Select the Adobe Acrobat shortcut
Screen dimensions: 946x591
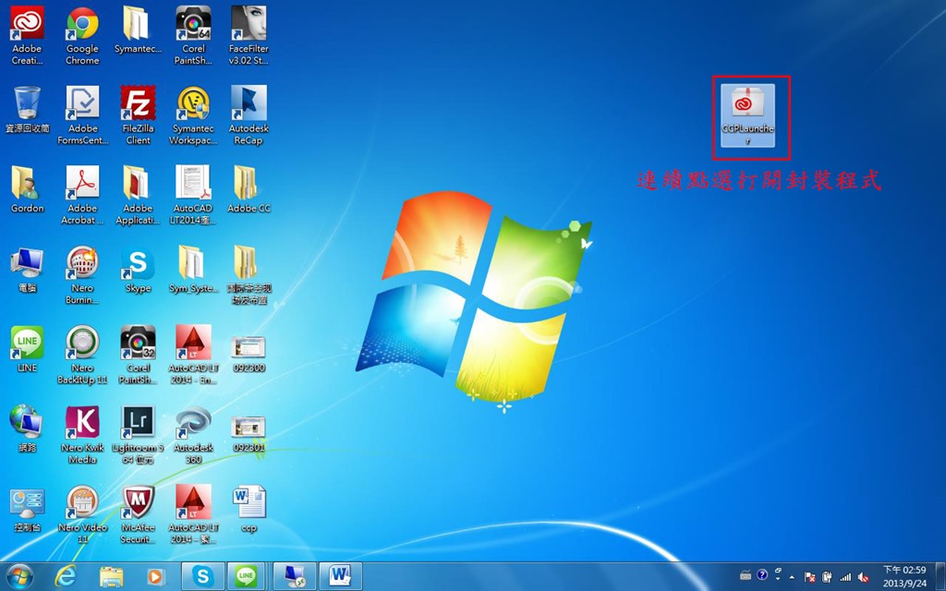[82, 195]
